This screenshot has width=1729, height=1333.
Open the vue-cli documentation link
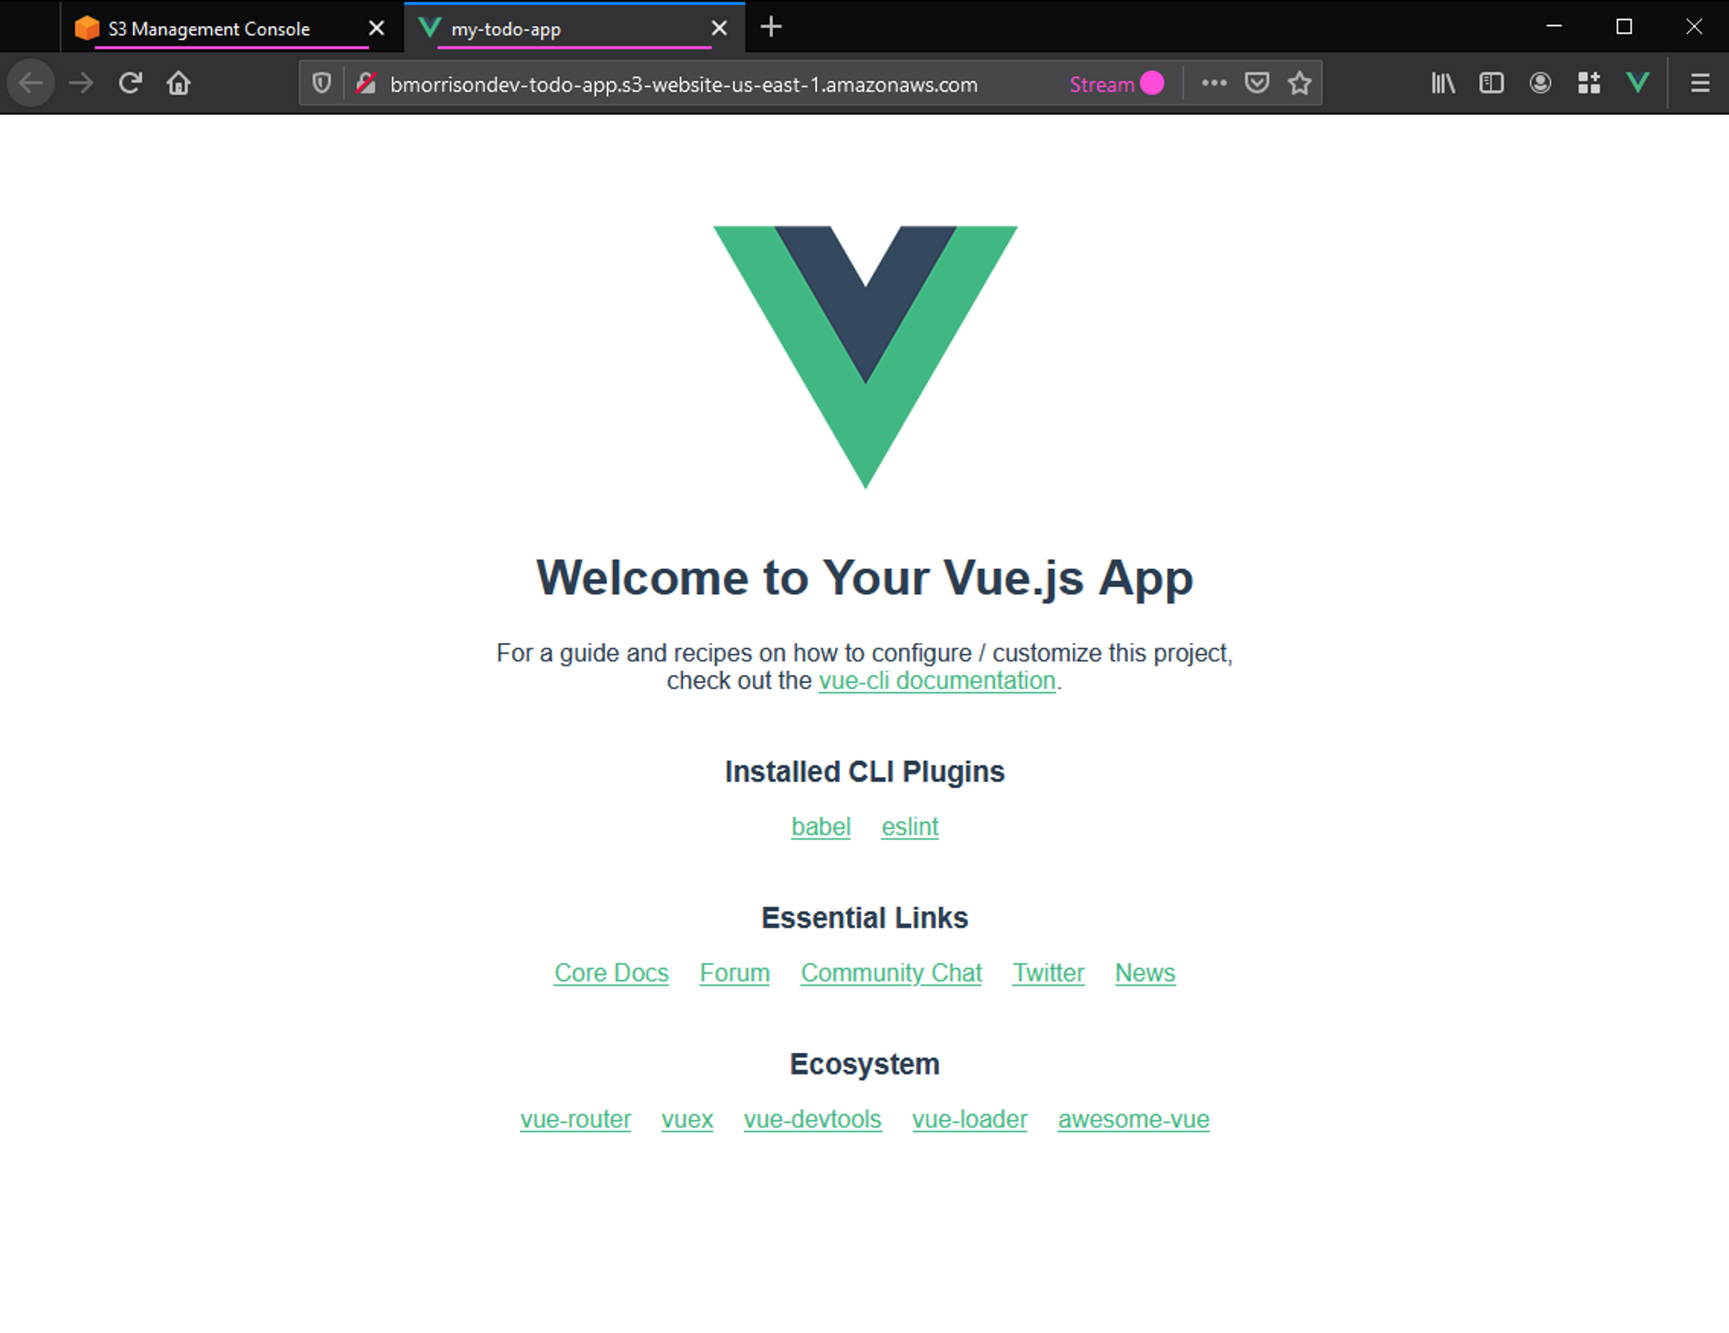coord(937,681)
